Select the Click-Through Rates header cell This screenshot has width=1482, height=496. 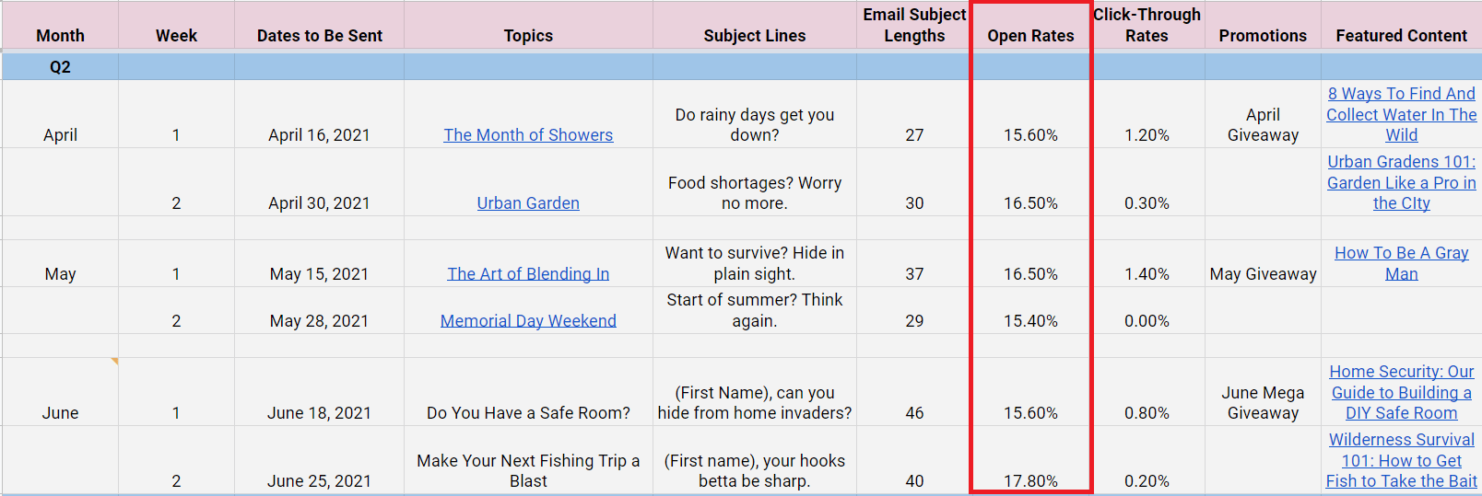pyautogui.click(x=1147, y=25)
